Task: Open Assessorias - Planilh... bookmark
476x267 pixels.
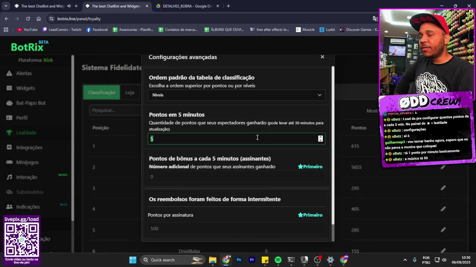Action: pos(133,30)
